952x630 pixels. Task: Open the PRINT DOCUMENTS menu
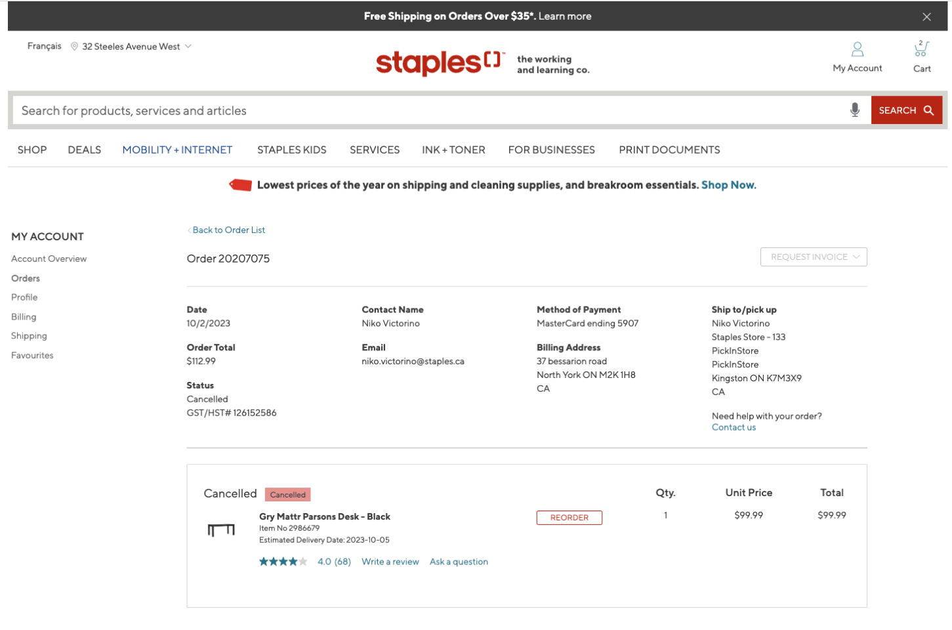669,150
